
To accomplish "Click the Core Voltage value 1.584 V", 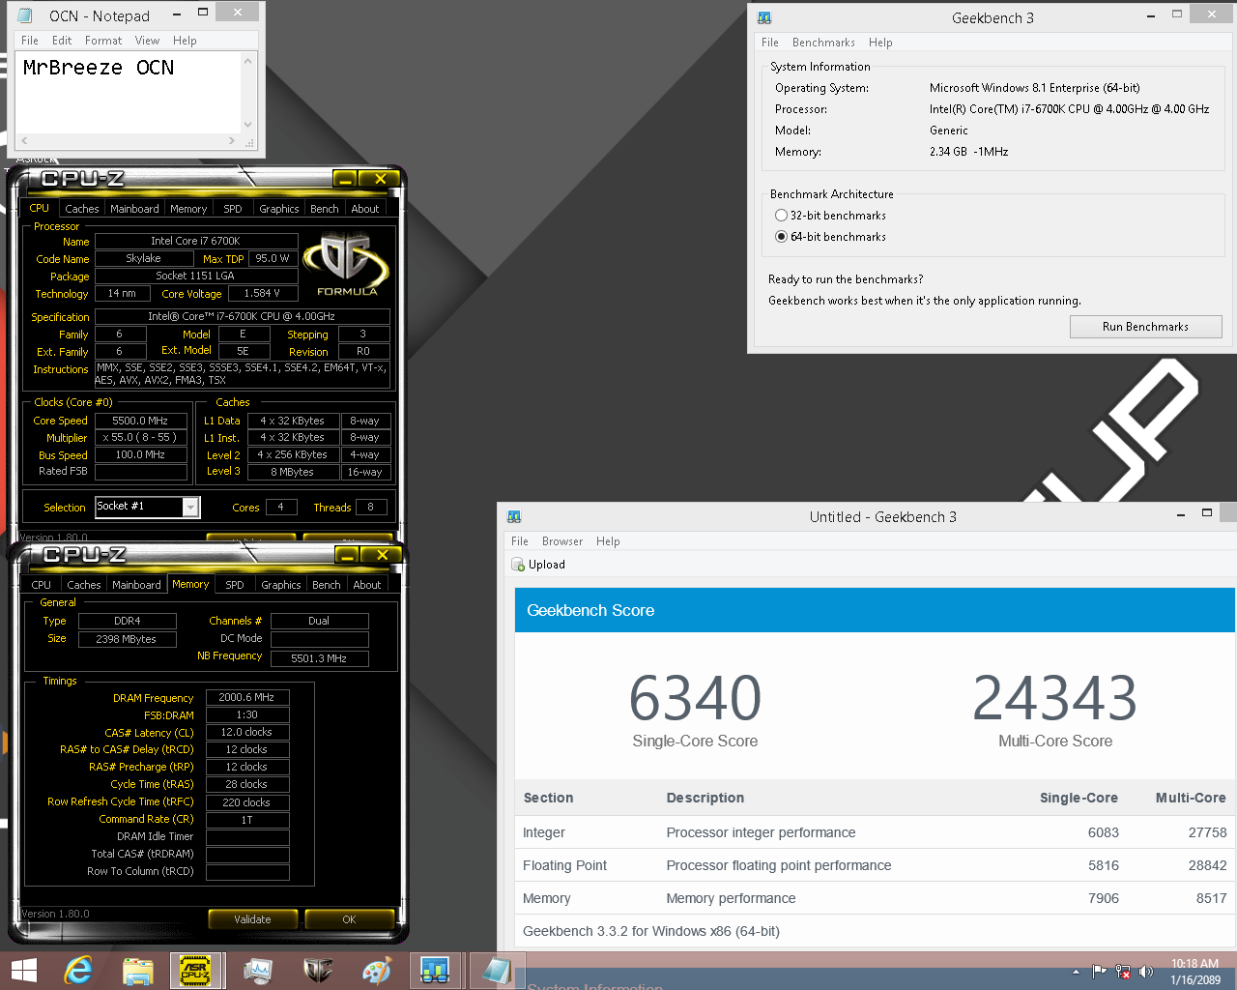I will [x=262, y=293].
